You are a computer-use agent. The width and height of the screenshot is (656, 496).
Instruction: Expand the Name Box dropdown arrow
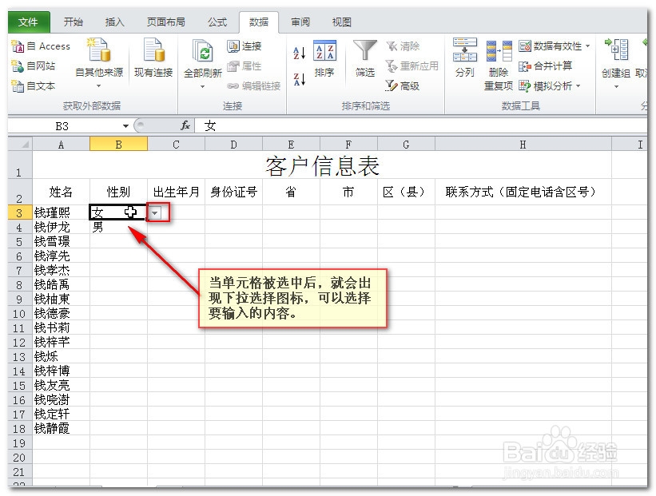point(125,126)
